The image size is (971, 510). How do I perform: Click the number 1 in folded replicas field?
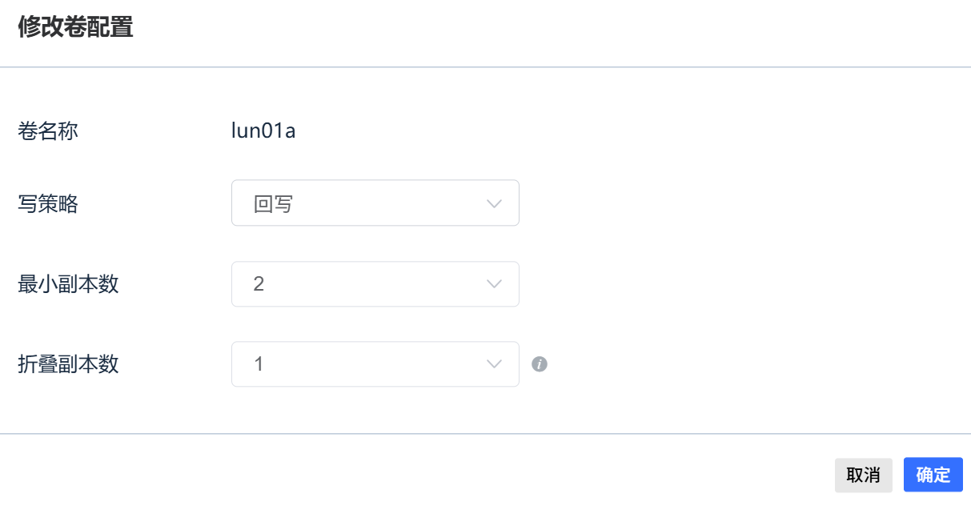[259, 364]
